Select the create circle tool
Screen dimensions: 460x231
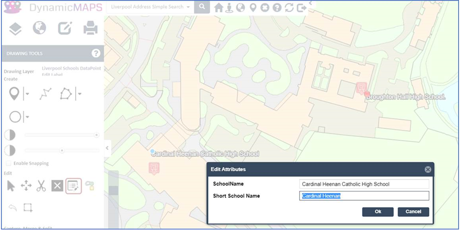pyautogui.click(x=15, y=117)
